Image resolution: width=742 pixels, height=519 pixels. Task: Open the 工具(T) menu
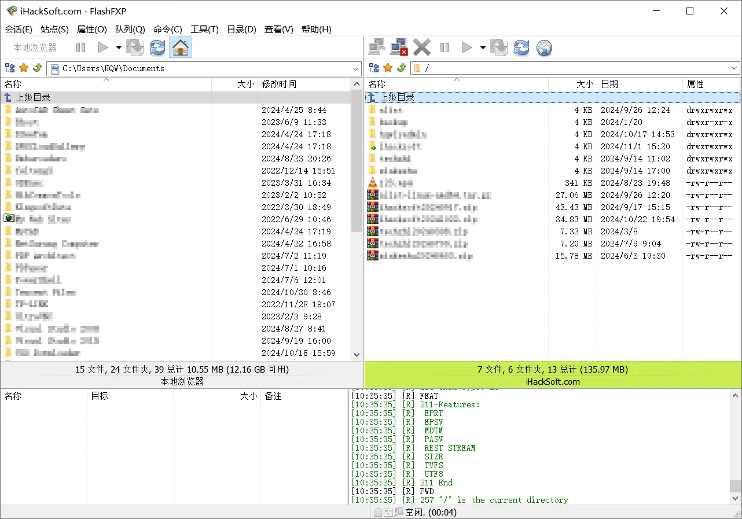click(205, 30)
